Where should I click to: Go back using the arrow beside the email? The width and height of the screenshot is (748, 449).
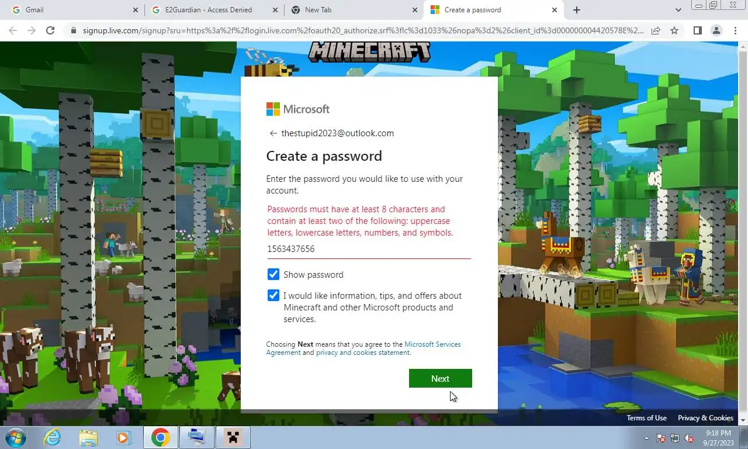(x=273, y=133)
